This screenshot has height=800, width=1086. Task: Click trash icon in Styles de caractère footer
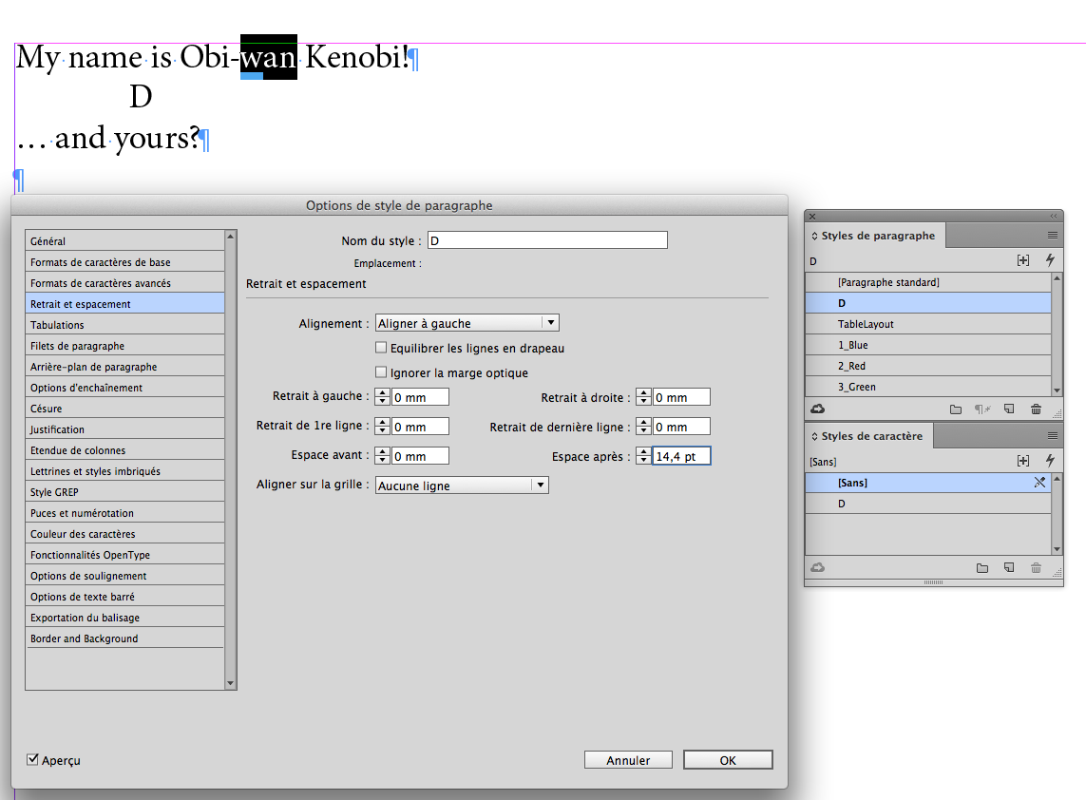click(x=1037, y=568)
